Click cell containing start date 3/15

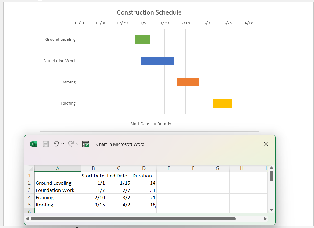93,205
